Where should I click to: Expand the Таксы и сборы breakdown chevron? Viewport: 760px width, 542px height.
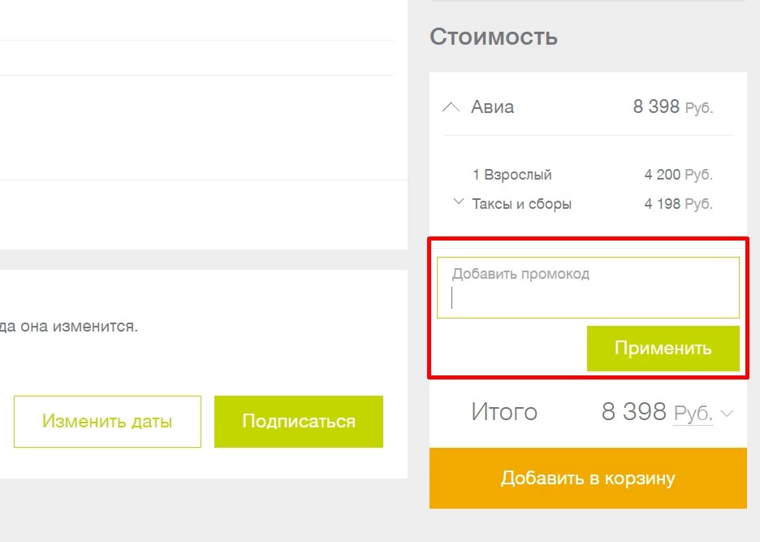coord(458,201)
